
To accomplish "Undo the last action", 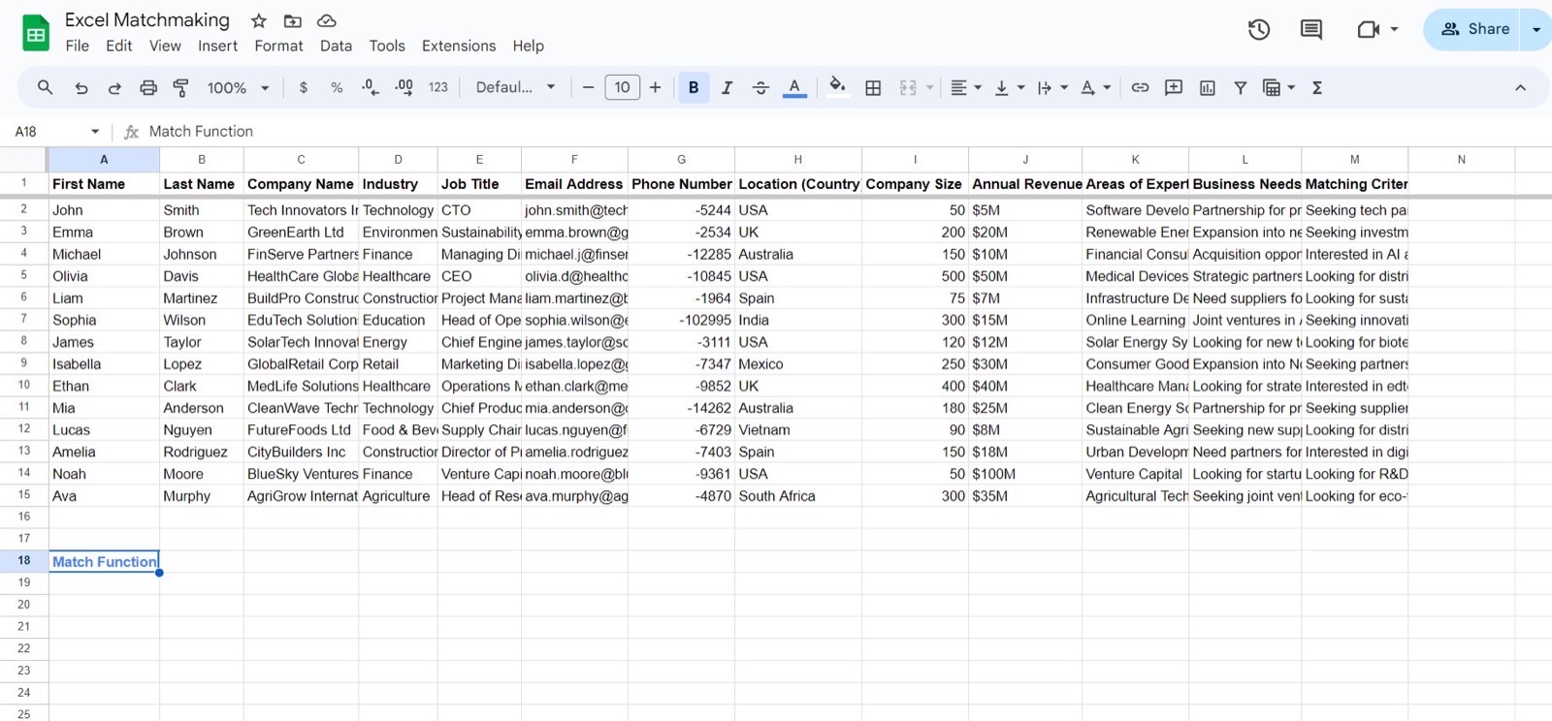I will (81, 87).
